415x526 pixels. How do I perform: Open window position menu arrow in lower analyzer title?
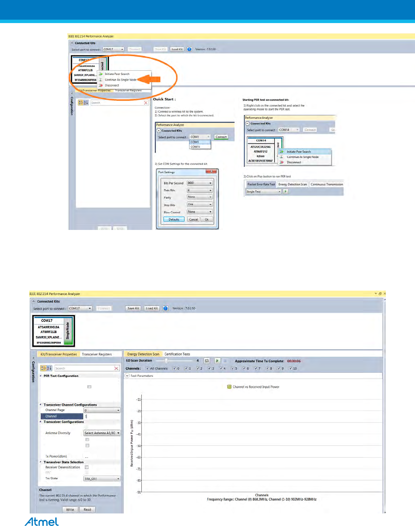point(376,294)
